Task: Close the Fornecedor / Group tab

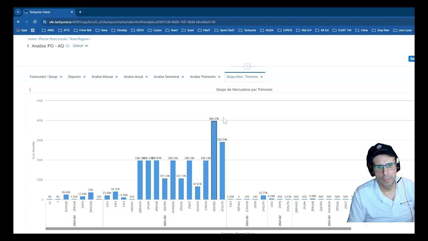Action: pos(61,77)
